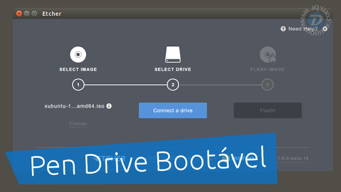Click step 3 circle marker
Viewport: 341px width, 192px height.
pos(267,85)
